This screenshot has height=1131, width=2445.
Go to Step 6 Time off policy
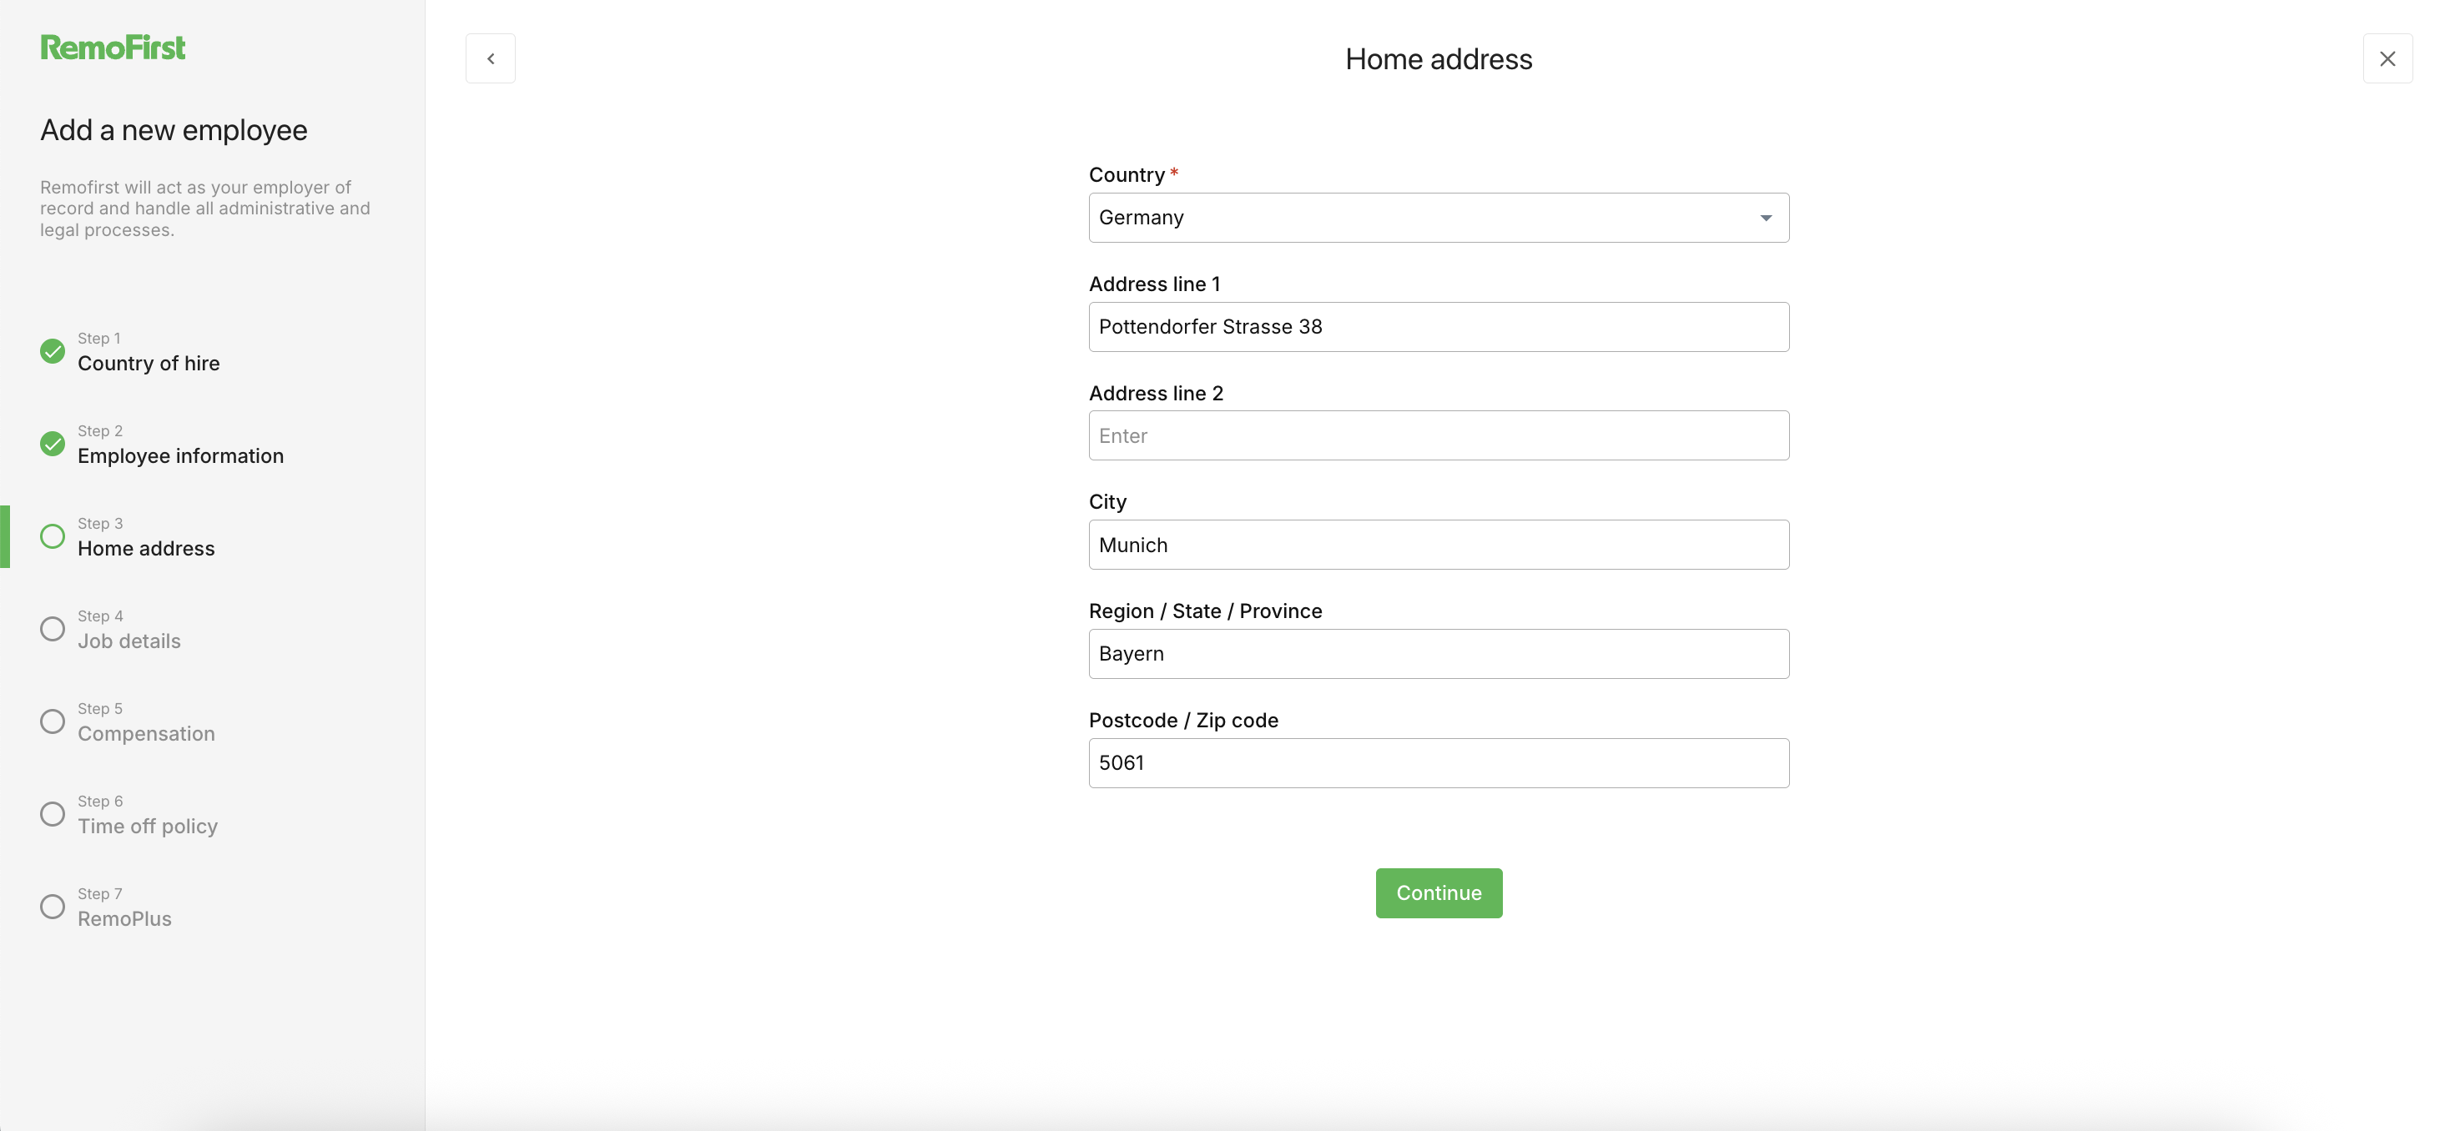coord(148,815)
